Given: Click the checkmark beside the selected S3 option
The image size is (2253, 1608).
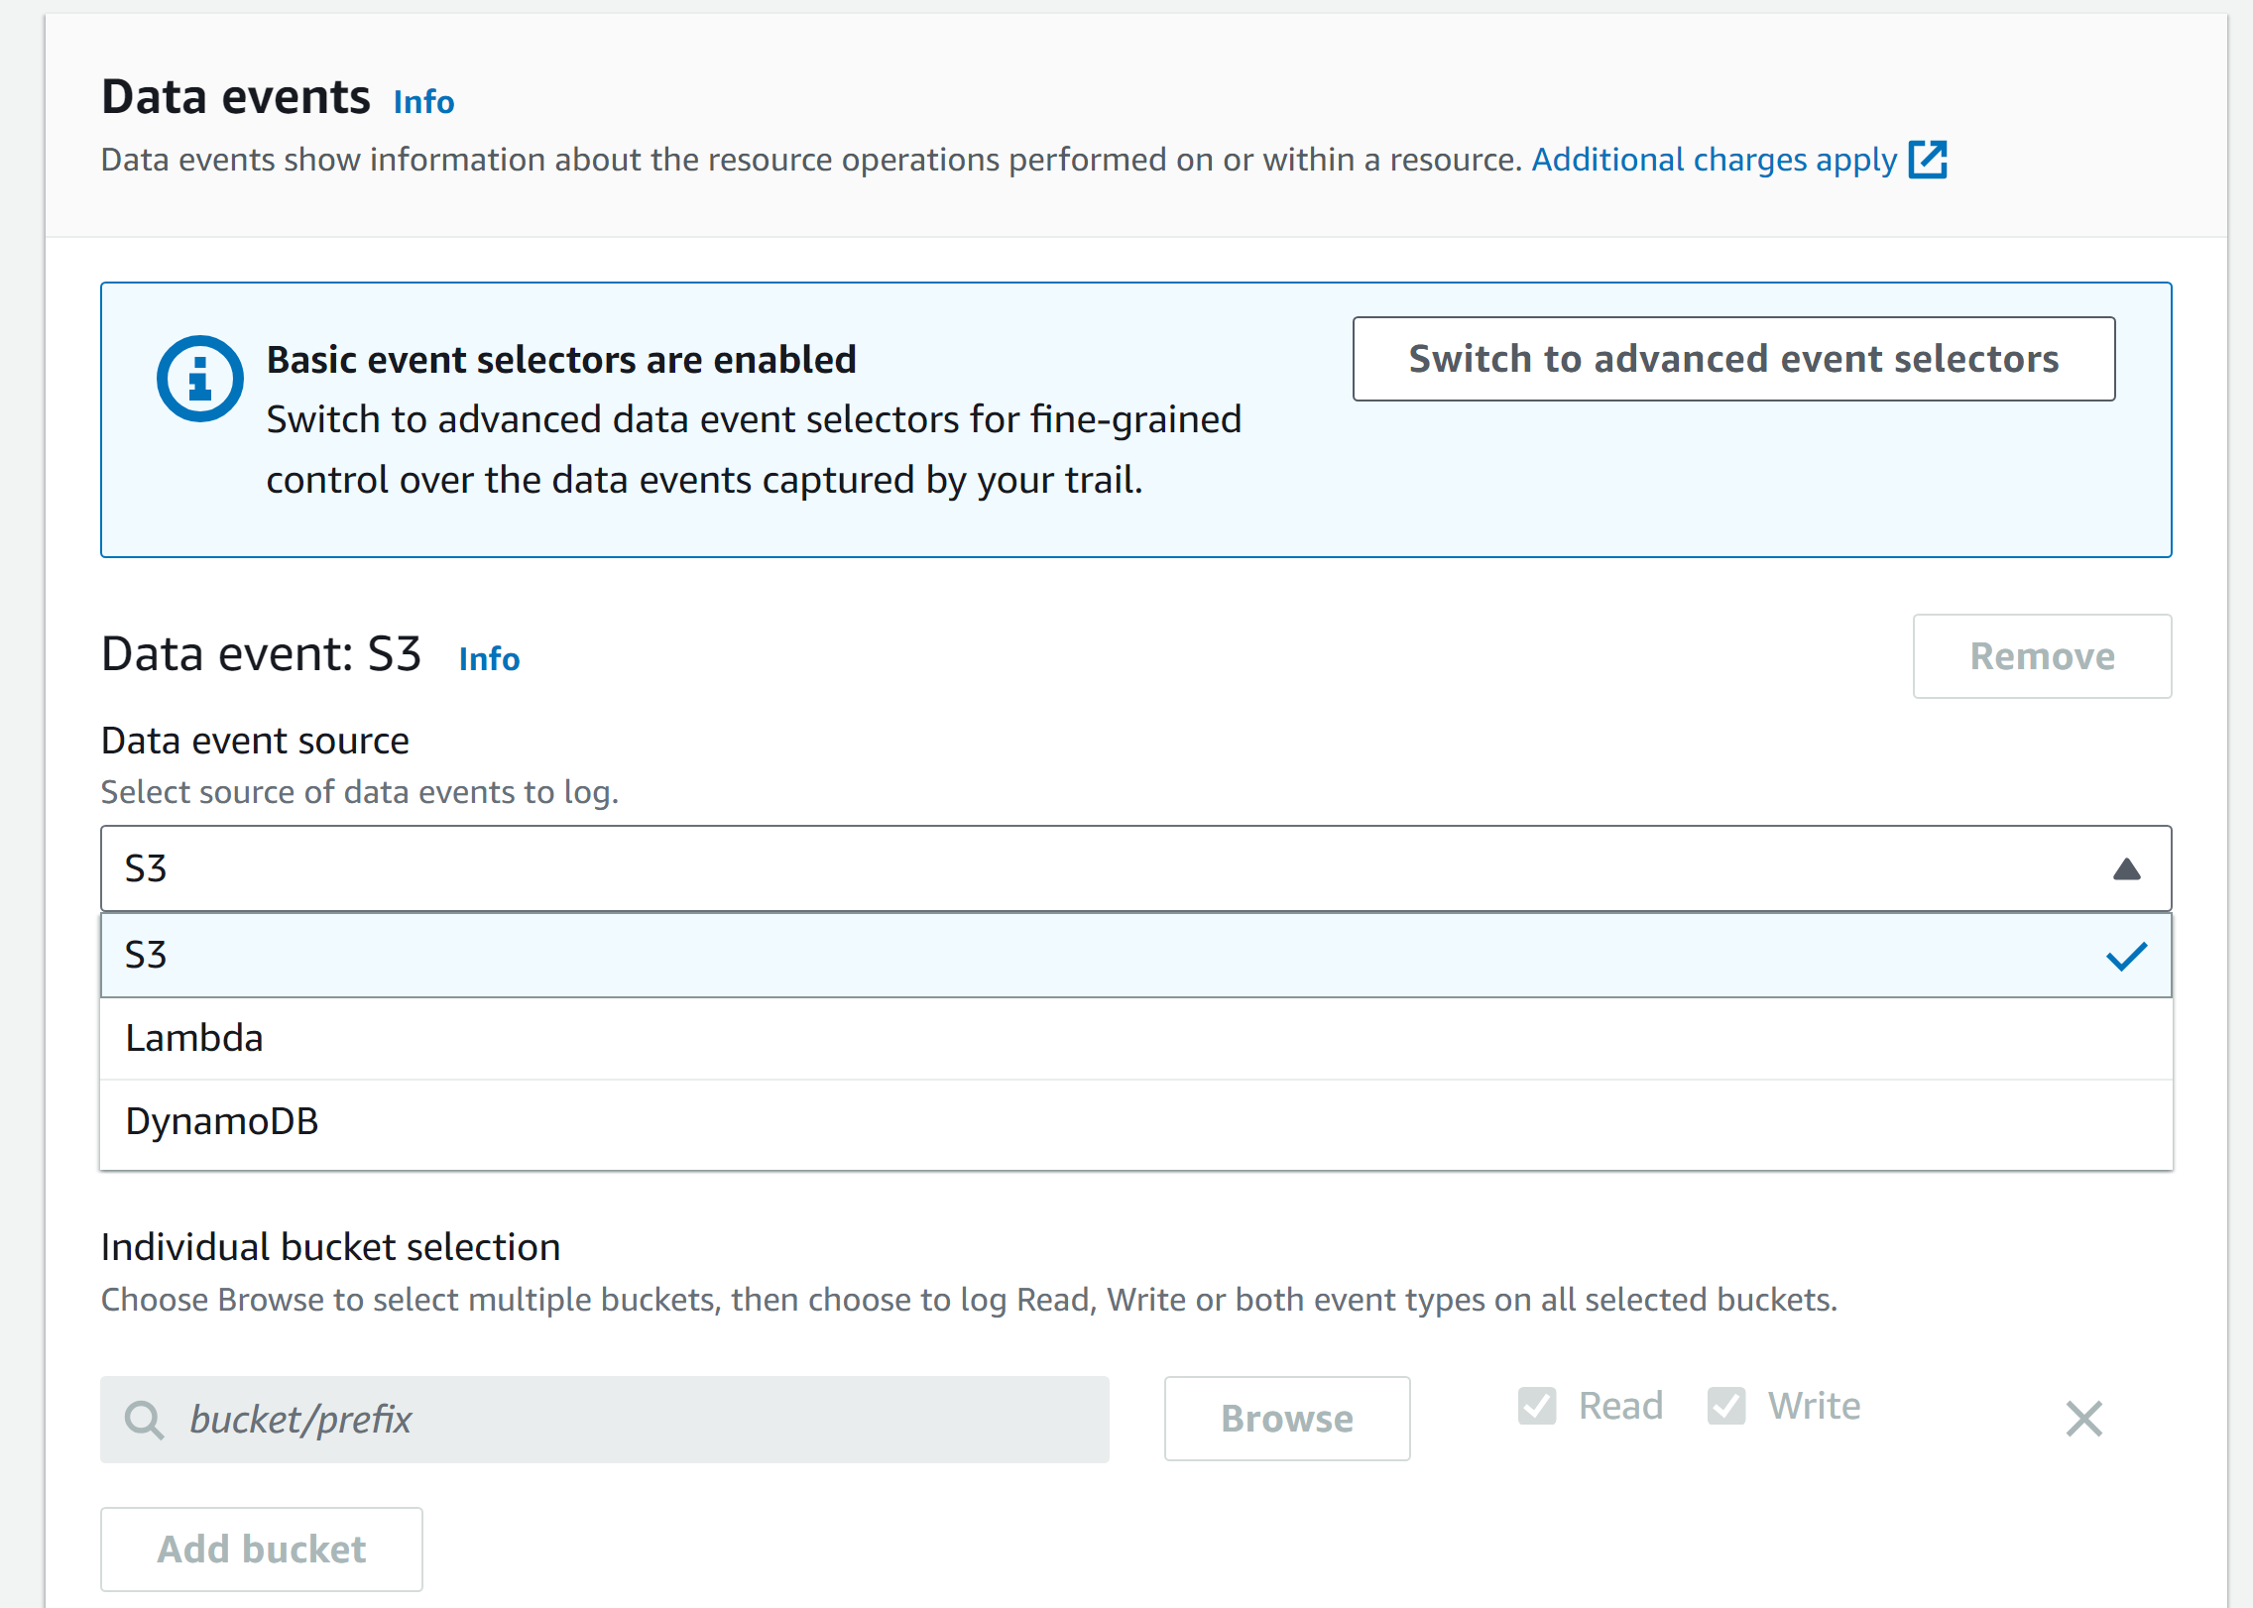Looking at the screenshot, I should pyautogui.click(x=2126, y=956).
